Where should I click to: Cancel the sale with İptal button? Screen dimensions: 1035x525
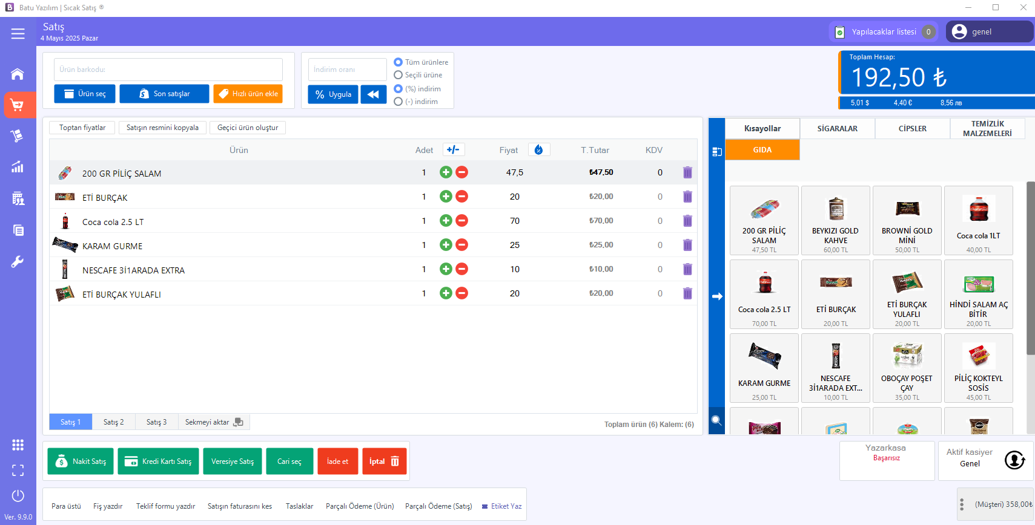click(385, 461)
